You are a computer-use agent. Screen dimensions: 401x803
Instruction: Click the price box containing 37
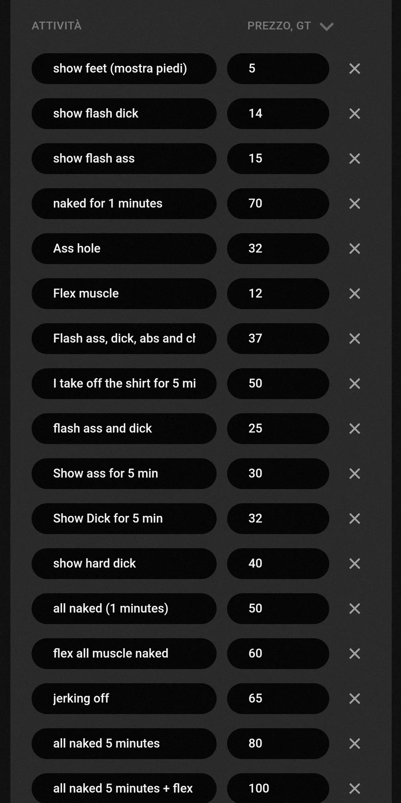[x=277, y=338]
